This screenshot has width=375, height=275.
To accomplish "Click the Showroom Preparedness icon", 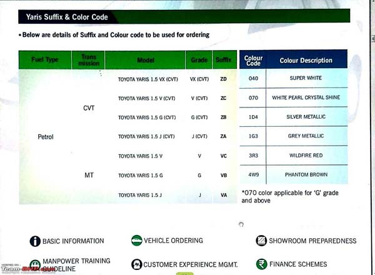I will (261, 241).
